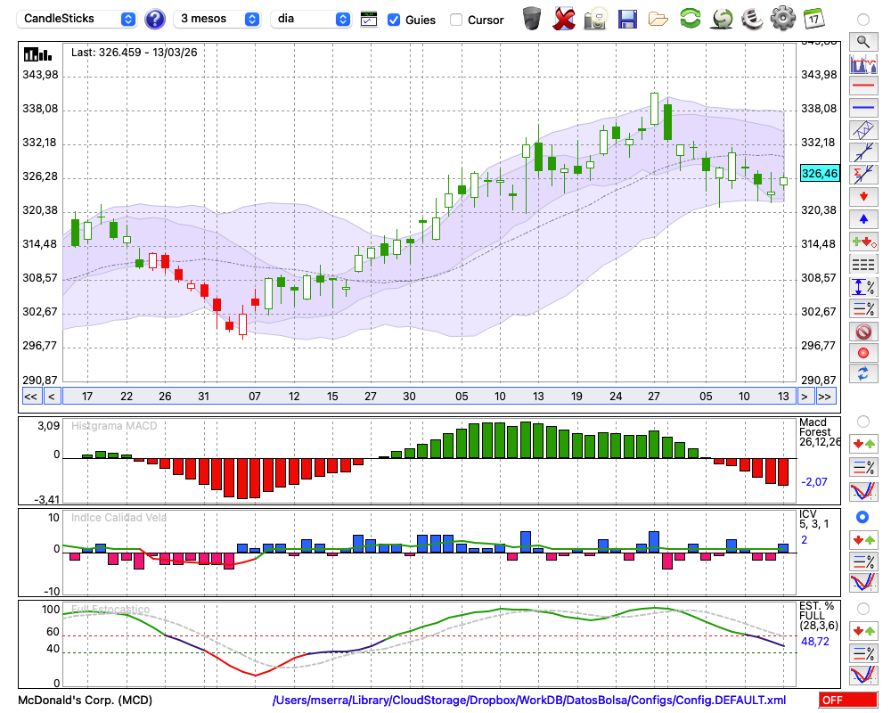This screenshot has width=891, height=713.
Task: Click the euro currency icon
Action: pos(753,18)
